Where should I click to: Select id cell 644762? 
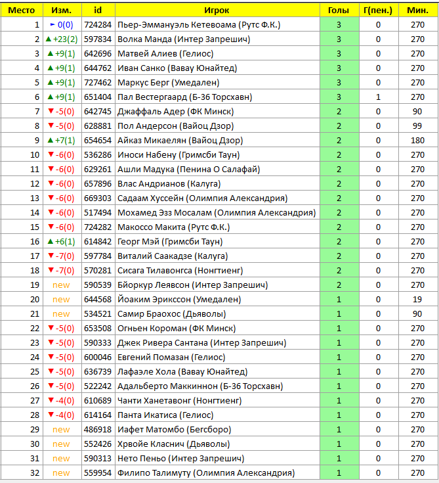click(98, 68)
